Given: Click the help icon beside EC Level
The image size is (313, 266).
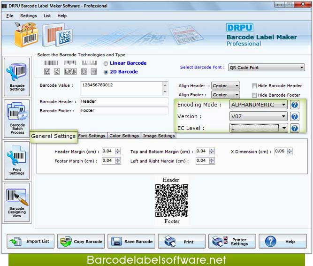Looking at the screenshot, I should 295,128.
